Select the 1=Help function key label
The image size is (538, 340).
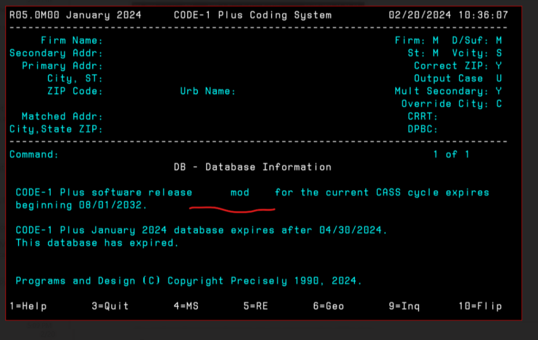(x=28, y=306)
